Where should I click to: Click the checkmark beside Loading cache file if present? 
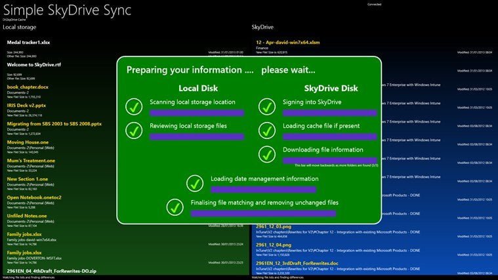[x=267, y=130]
